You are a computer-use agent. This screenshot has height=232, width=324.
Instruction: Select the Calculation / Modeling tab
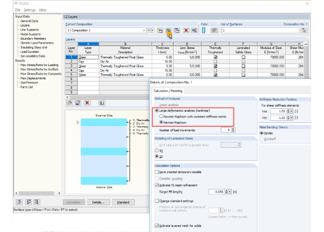pyautogui.click(x=168, y=91)
